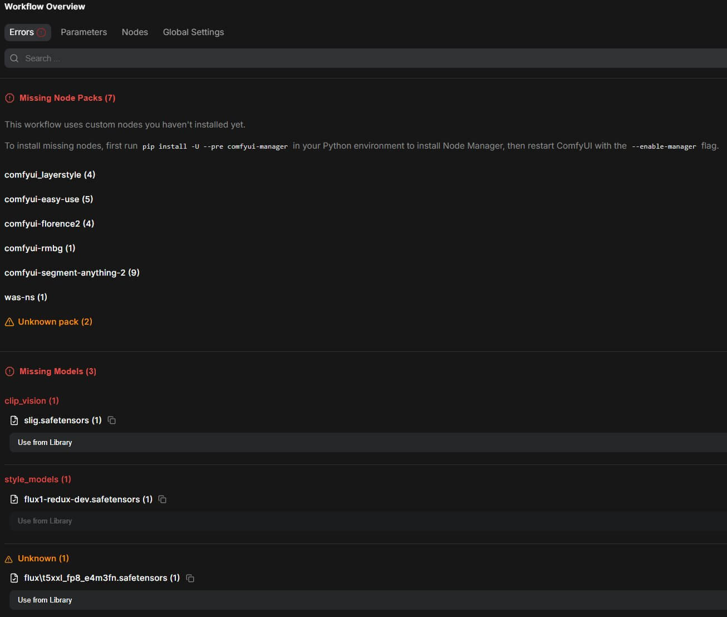The height and width of the screenshot is (617, 727).
Task: Copy the slig.safetensors model name
Action: [112, 420]
